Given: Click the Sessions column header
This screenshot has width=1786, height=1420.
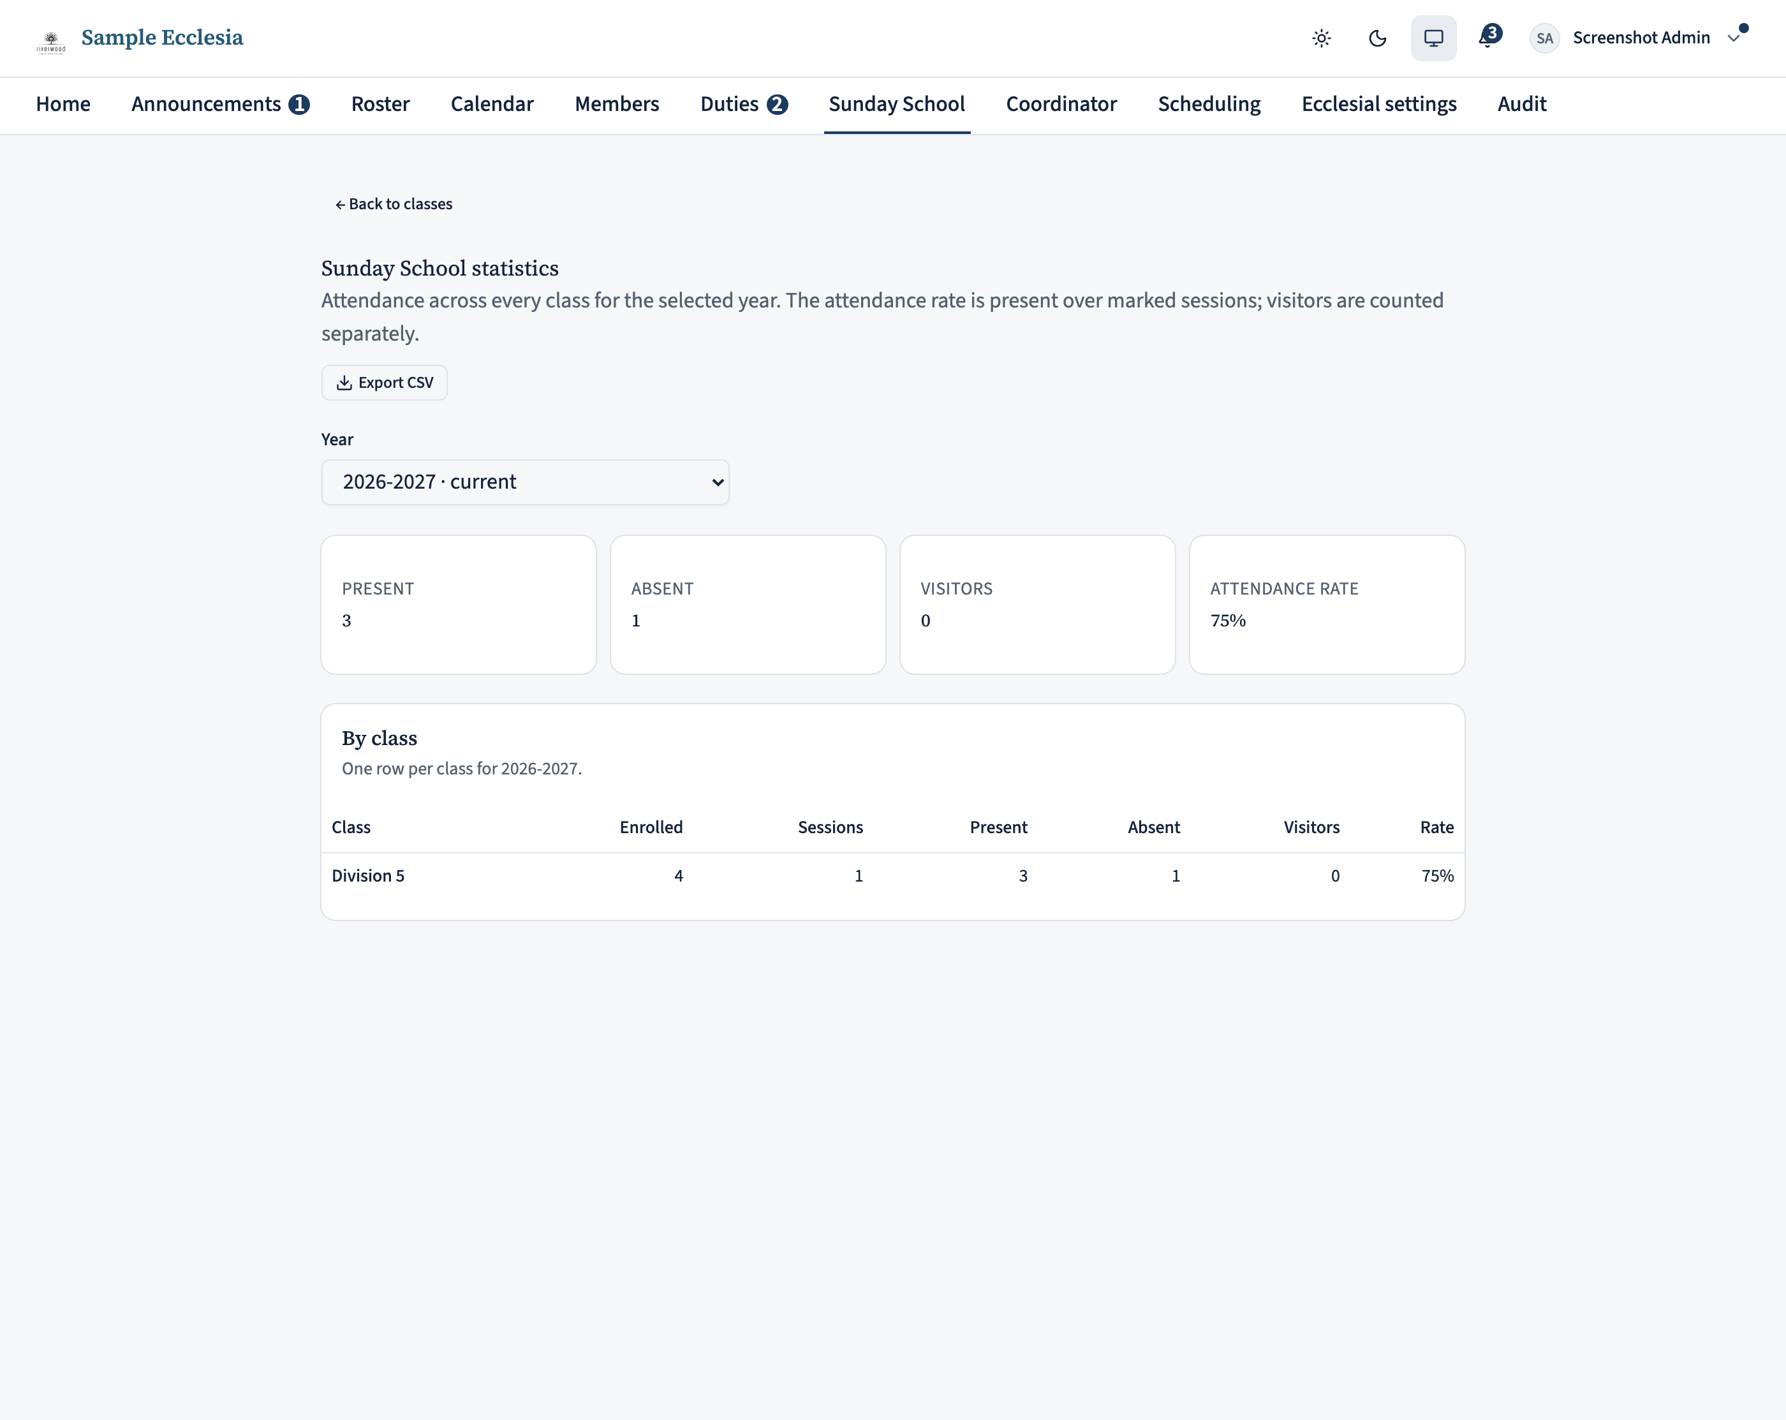Looking at the screenshot, I should pos(830,827).
